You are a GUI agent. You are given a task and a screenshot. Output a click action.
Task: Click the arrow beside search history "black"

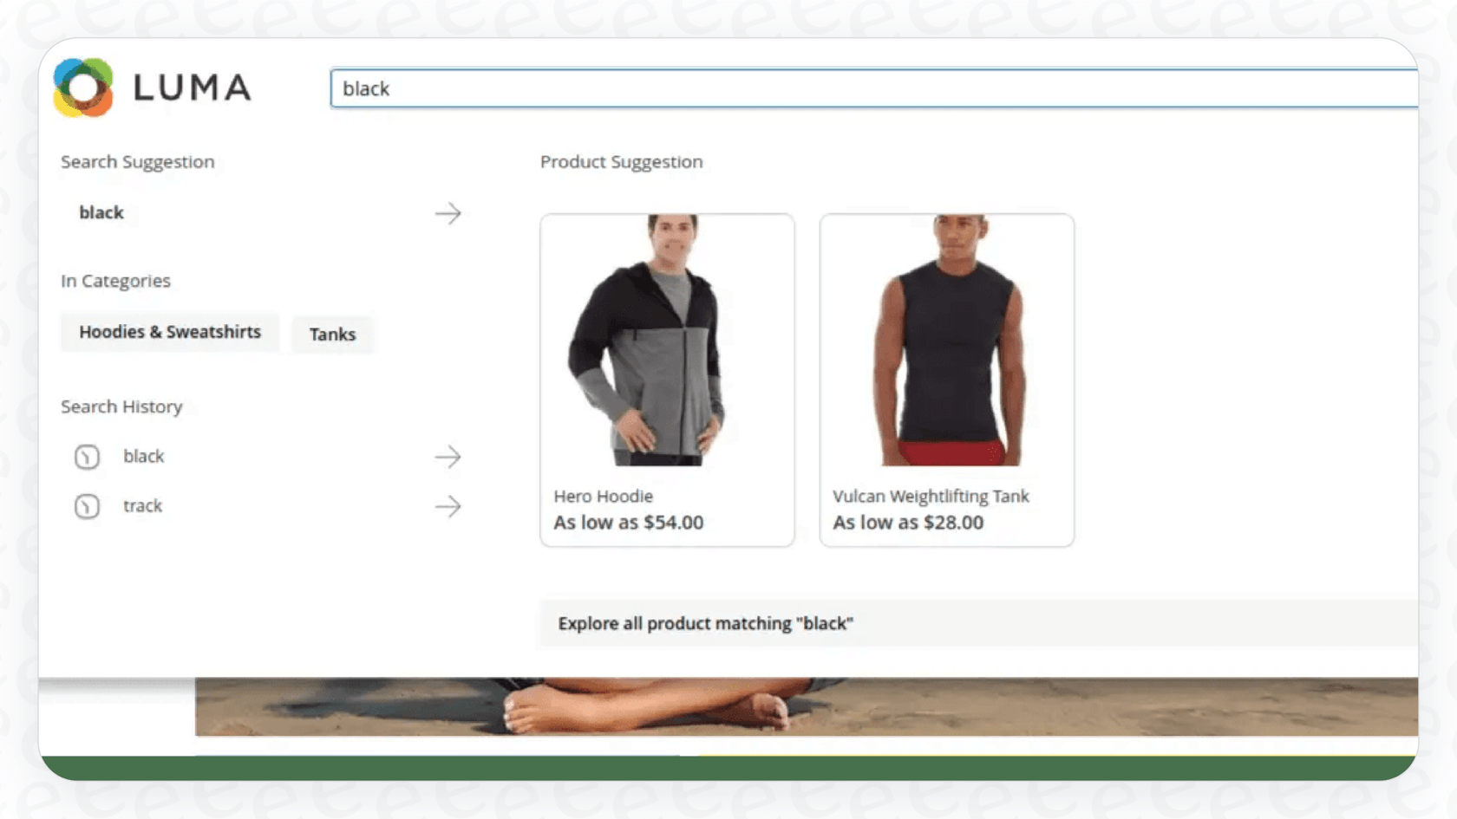pyautogui.click(x=448, y=457)
